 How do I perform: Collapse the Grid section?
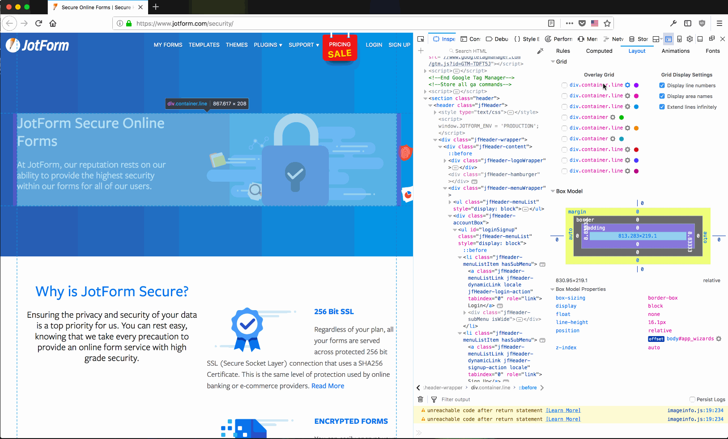(553, 62)
